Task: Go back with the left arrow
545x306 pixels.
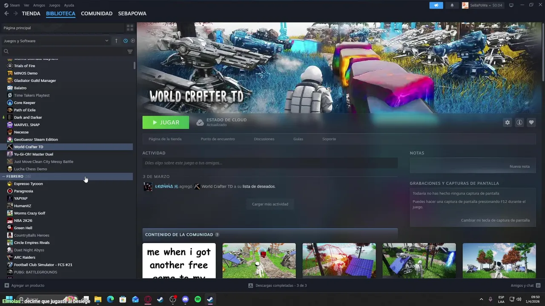Action: point(6,14)
